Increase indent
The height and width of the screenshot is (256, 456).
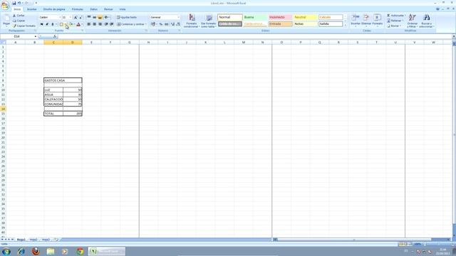point(112,24)
